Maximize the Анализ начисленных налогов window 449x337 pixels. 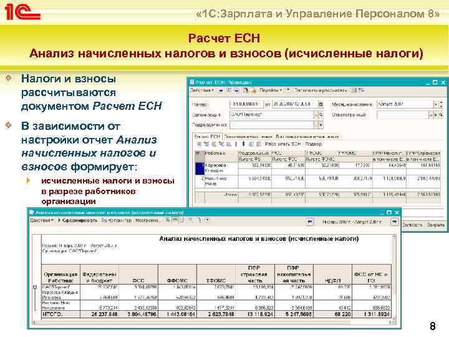pos(389,213)
